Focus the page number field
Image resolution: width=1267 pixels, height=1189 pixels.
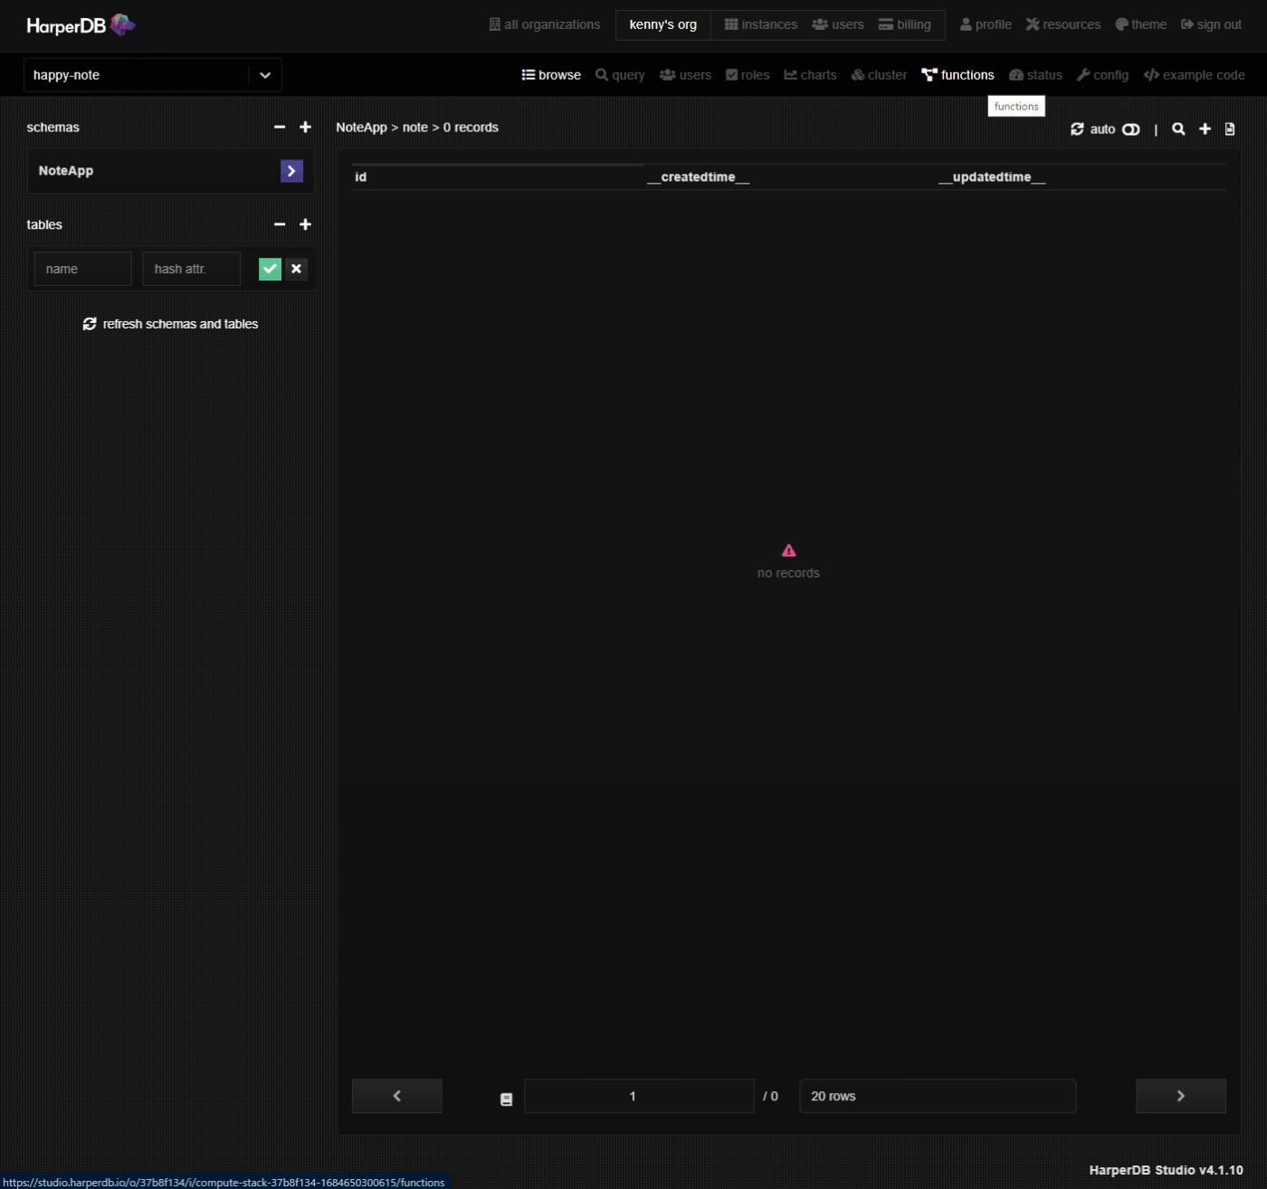tap(639, 1096)
